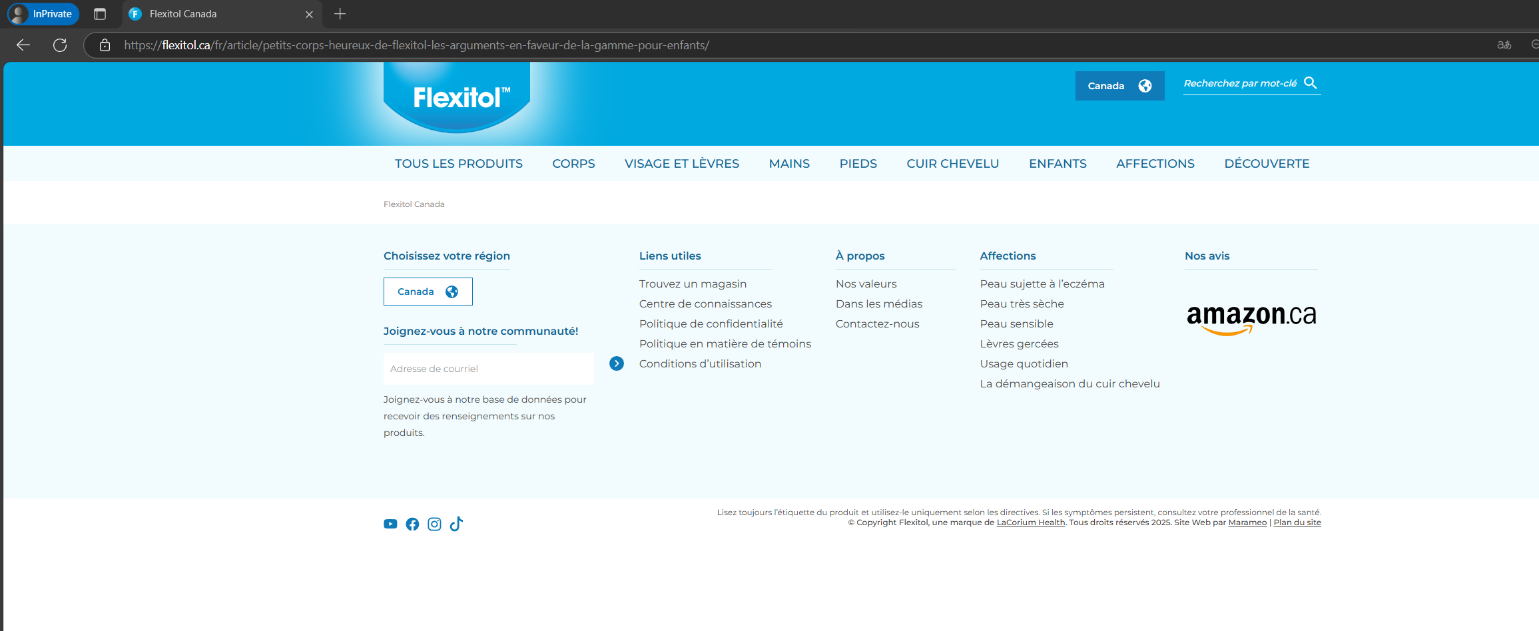This screenshot has height=631, width=1539.
Task: Open La démangeaison du cuir chevelu link
Action: pyautogui.click(x=1070, y=383)
